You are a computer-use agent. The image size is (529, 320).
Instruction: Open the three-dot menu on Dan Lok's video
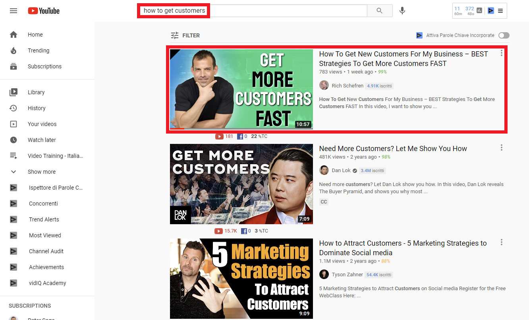coord(502,147)
